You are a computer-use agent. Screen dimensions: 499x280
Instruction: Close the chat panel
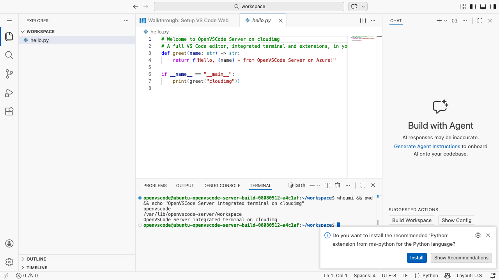490,21
